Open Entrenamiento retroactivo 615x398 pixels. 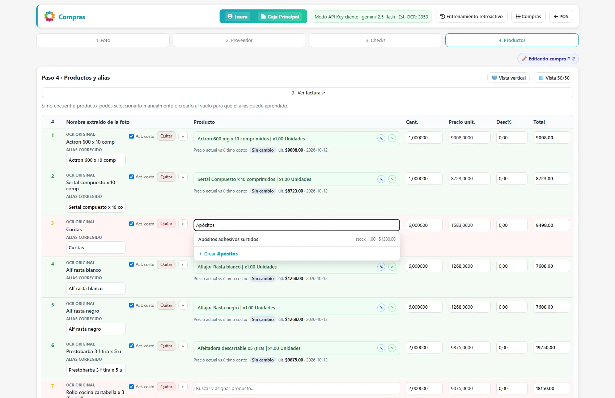click(x=471, y=16)
